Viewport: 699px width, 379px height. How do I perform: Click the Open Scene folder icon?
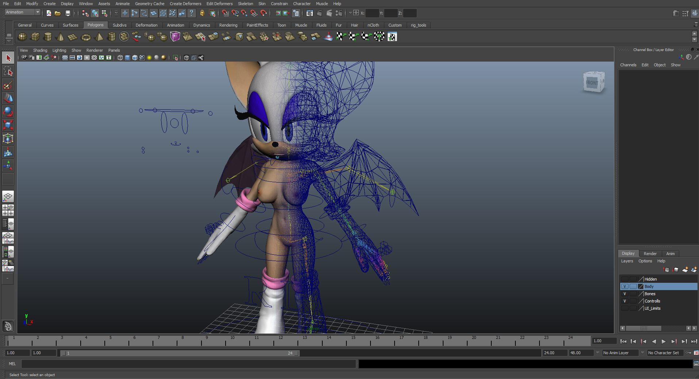pyautogui.click(x=58, y=13)
